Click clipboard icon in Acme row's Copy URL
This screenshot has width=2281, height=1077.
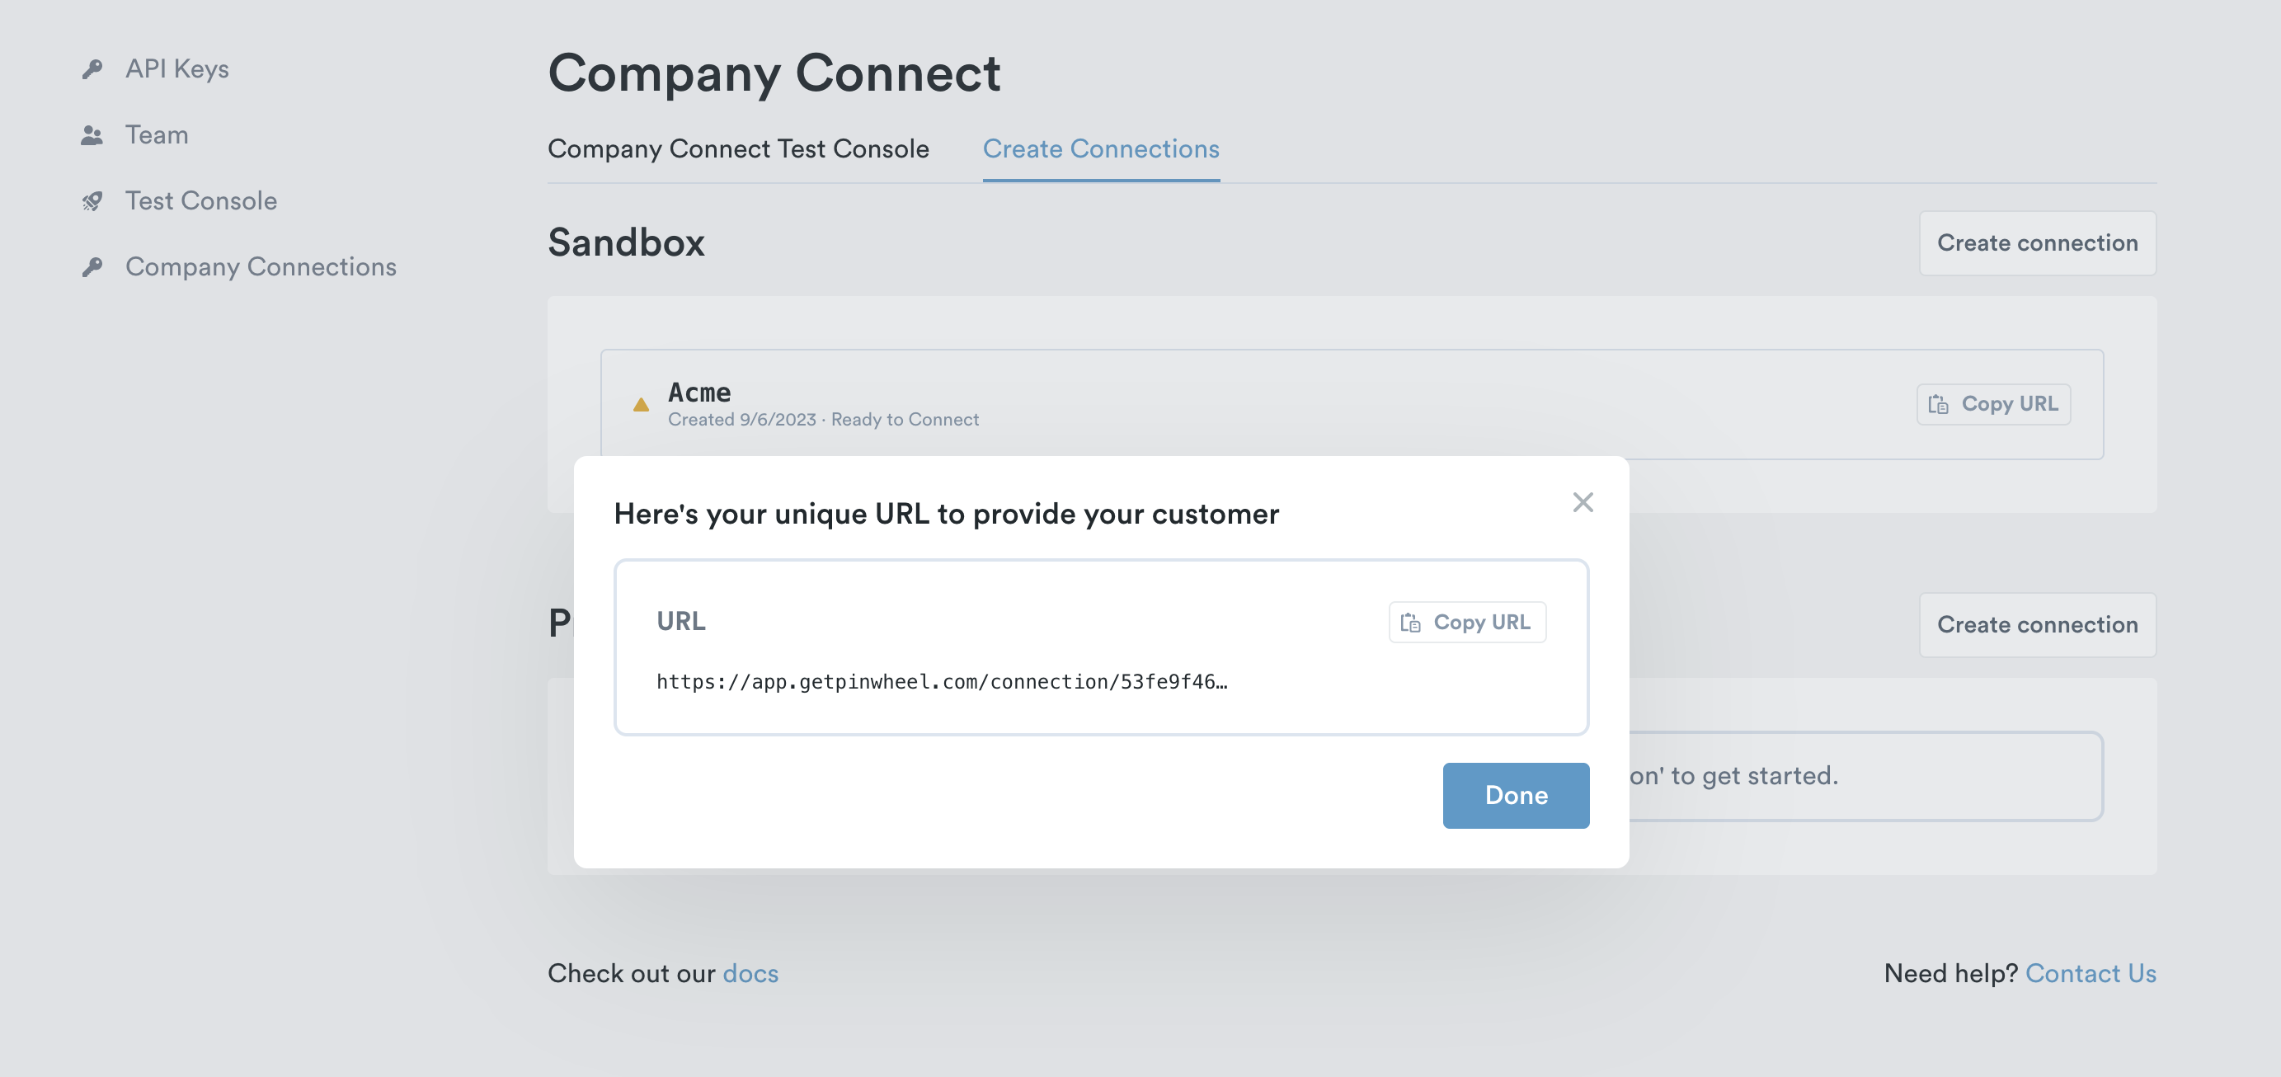point(1938,404)
